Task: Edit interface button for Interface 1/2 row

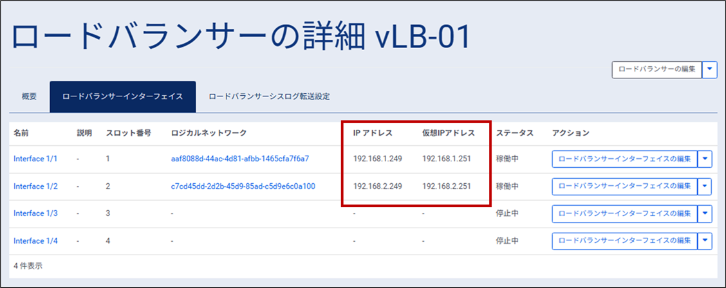Action: (624, 186)
